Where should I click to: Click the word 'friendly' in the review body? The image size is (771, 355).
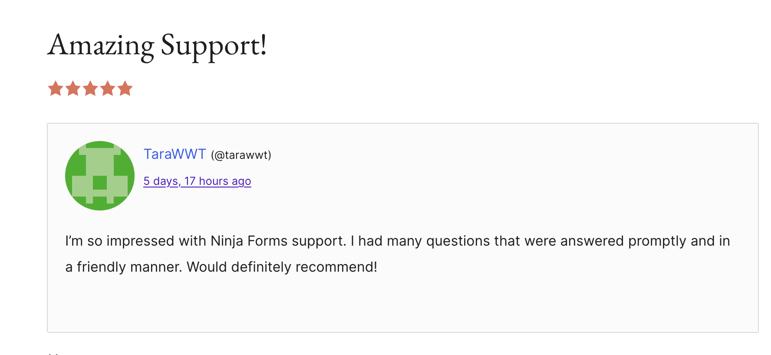(x=102, y=266)
